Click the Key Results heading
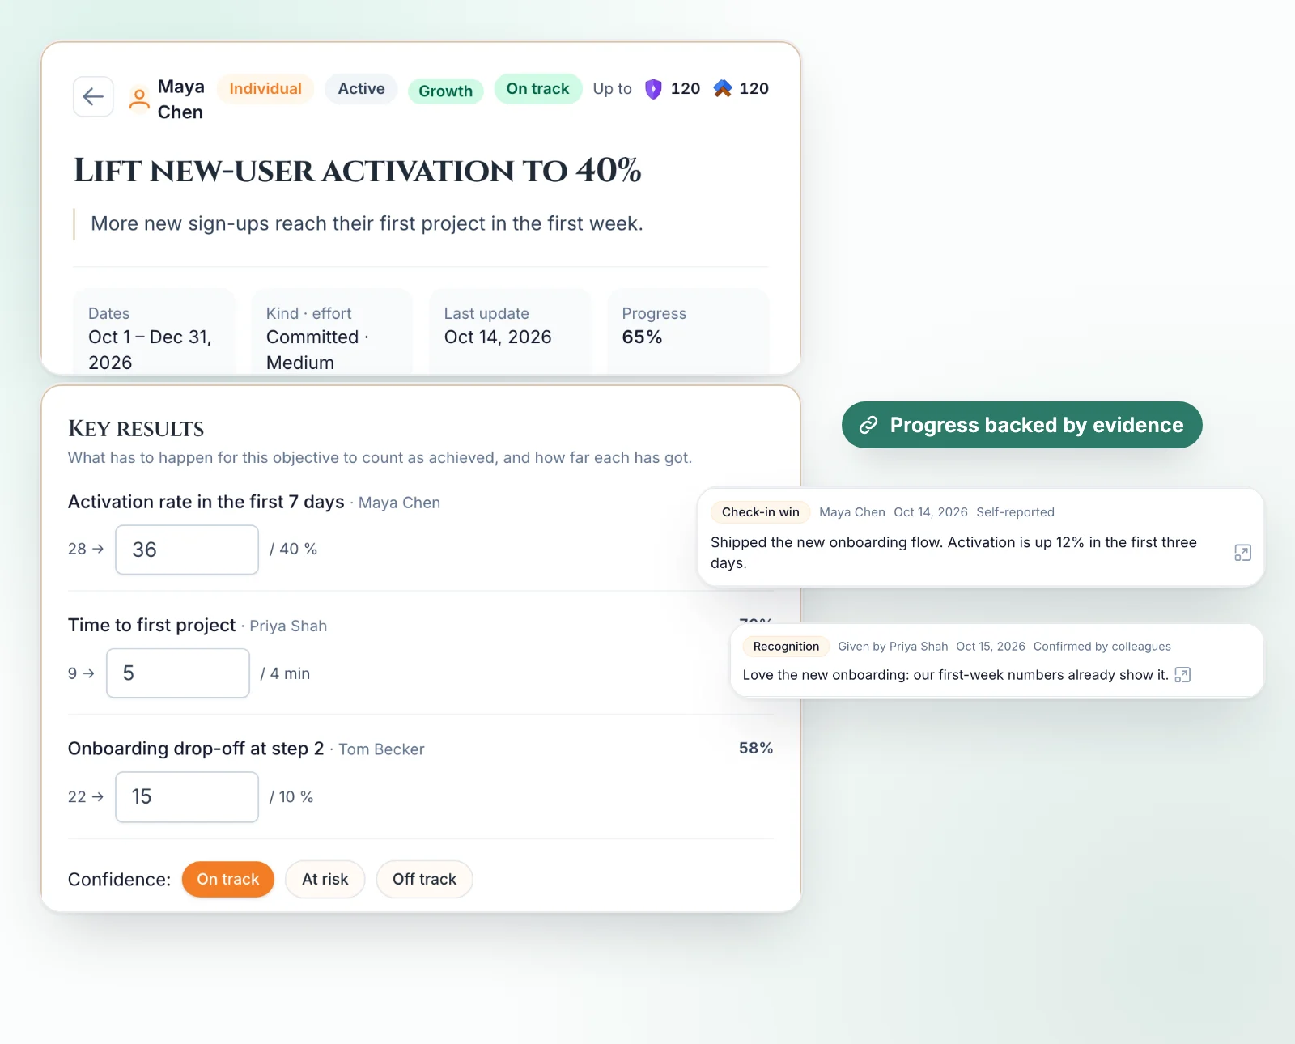Viewport: 1295px width, 1044px height. 136,429
